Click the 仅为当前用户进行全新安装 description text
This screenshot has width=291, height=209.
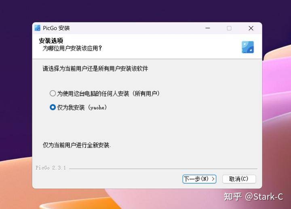tap(77, 145)
